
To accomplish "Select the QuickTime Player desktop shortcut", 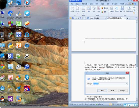I will click(x=27, y=36).
